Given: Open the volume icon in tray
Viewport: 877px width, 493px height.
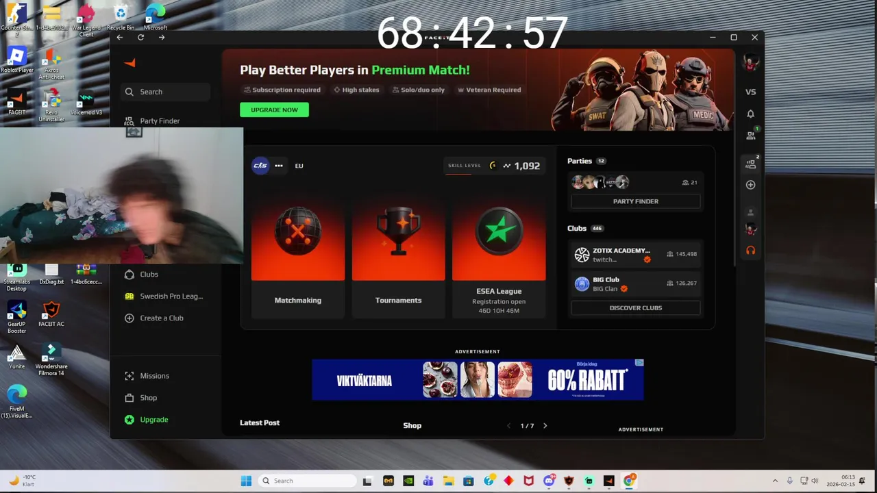Looking at the screenshot, I should [x=815, y=481].
